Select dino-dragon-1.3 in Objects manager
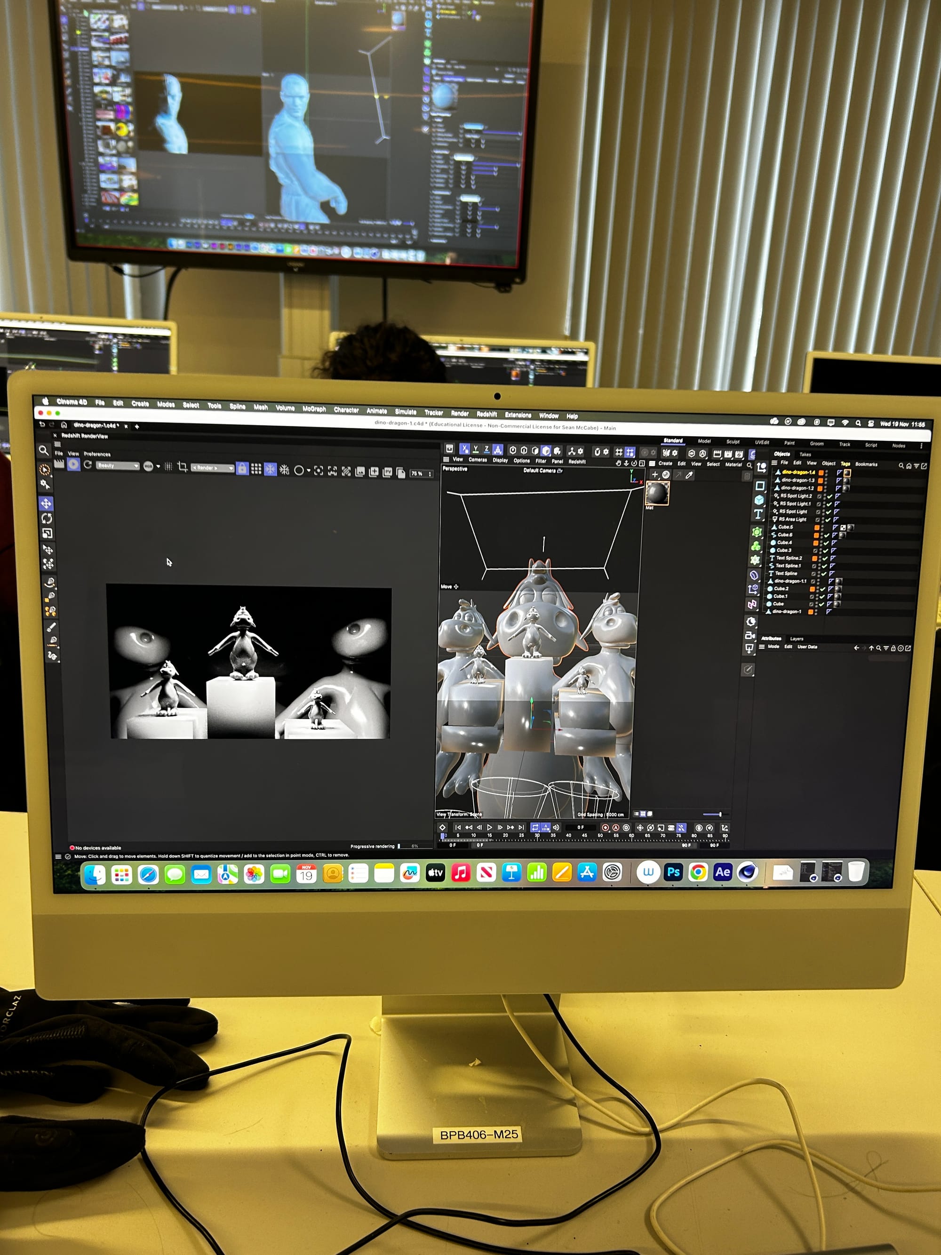 pos(797,480)
